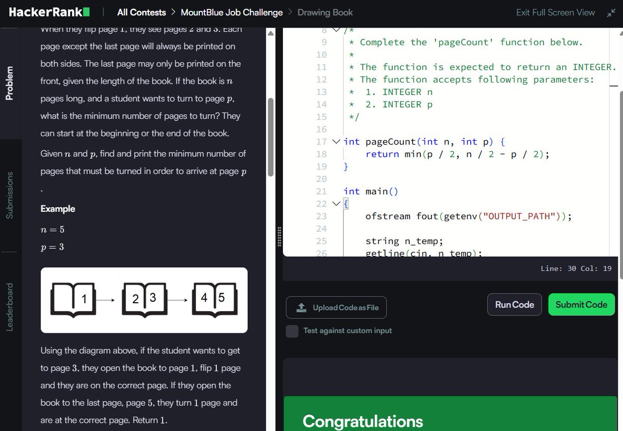Image resolution: width=623 pixels, height=431 pixels.
Task: Click the line number 21 in gutter
Action: 321,192
